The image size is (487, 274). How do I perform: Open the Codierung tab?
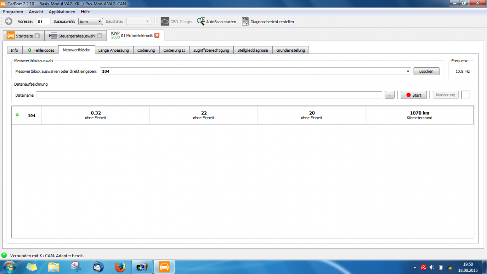(146, 50)
